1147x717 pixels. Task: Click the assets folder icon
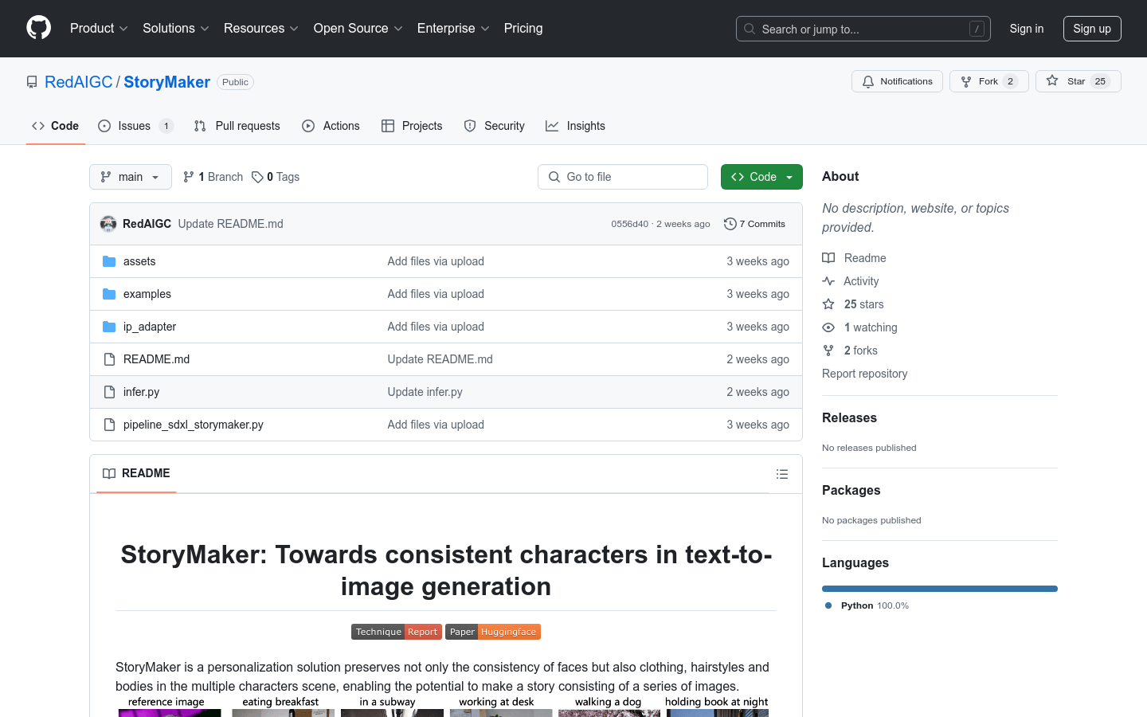109,261
